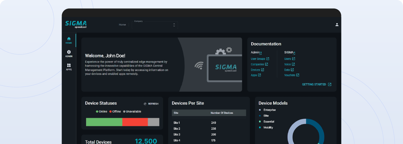Click external-link icon beside Admin heading
Image resolution: width=403 pixels, height=144 pixels.
click(x=261, y=53)
